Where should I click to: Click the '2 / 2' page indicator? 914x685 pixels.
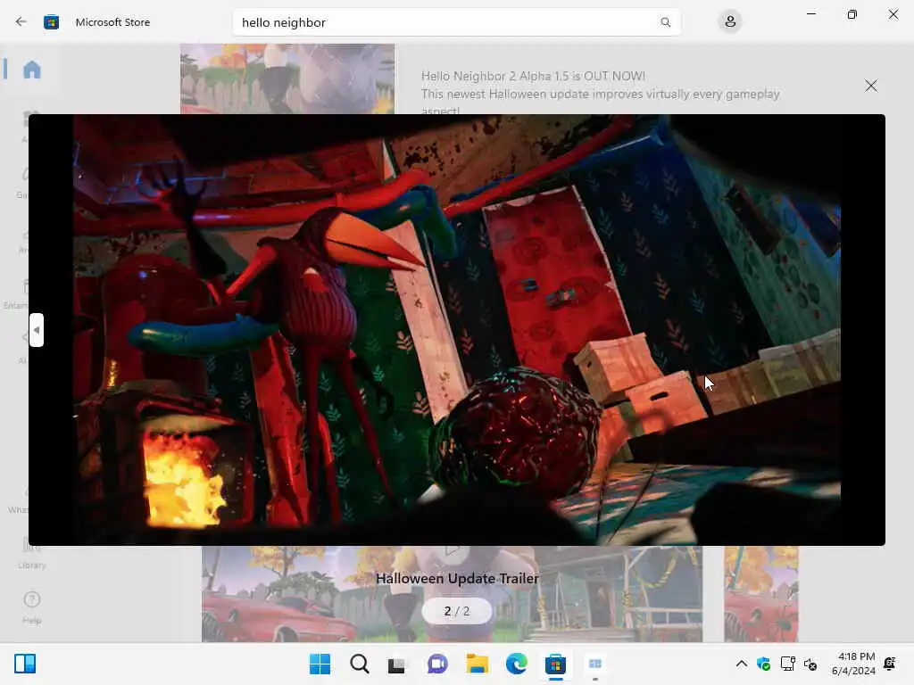[x=456, y=611]
